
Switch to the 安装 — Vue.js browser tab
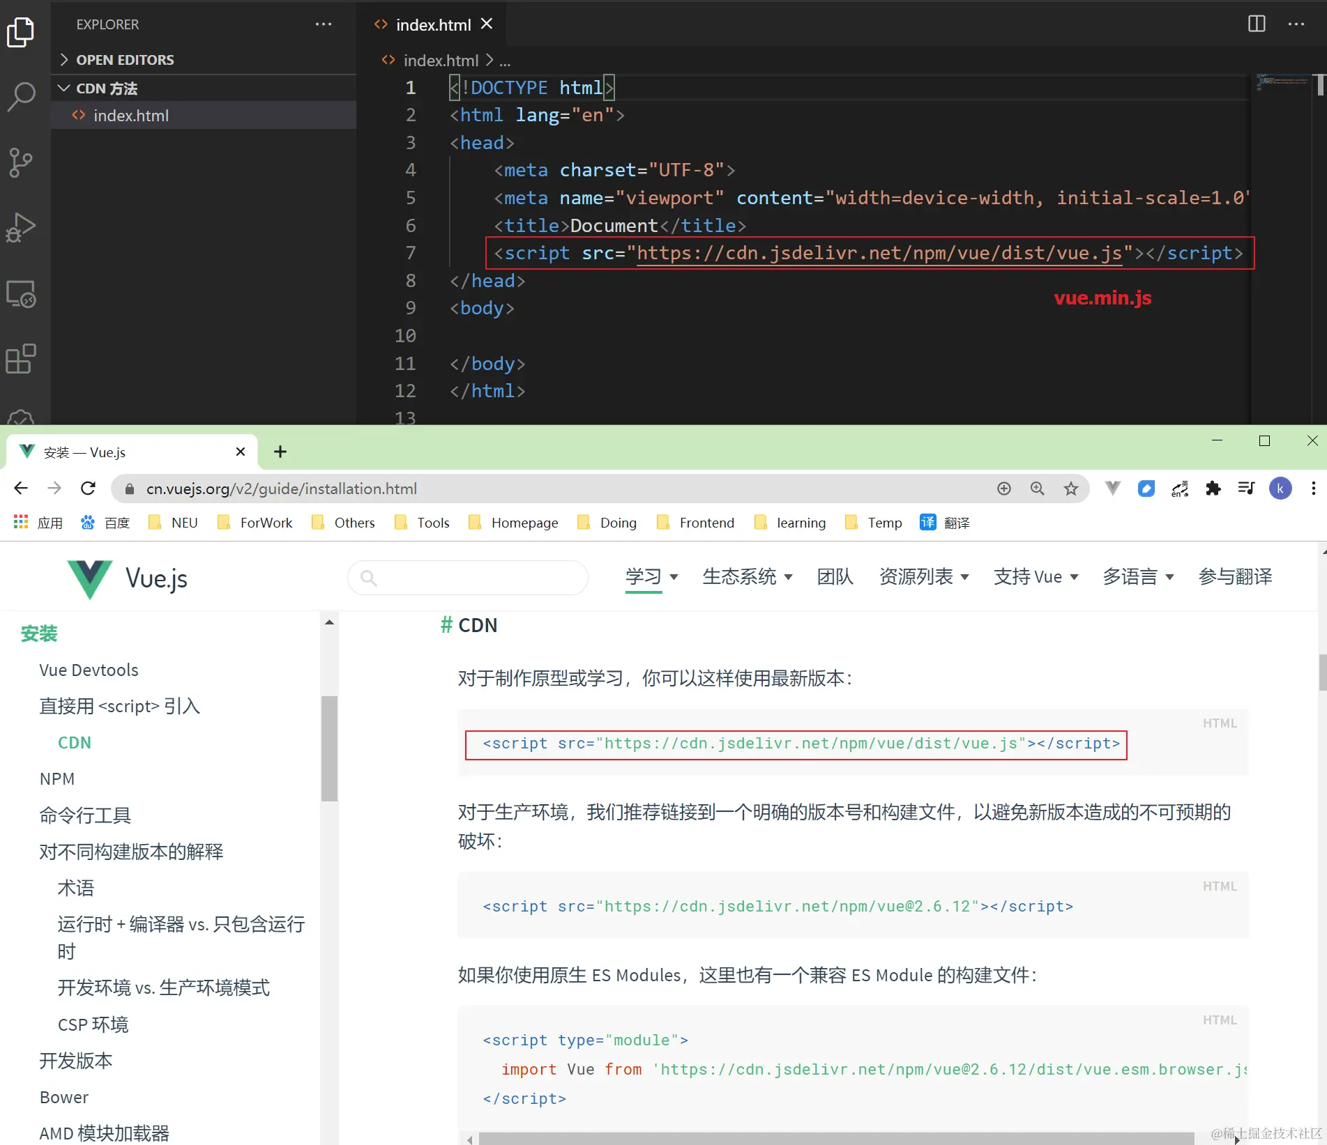coord(132,452)
